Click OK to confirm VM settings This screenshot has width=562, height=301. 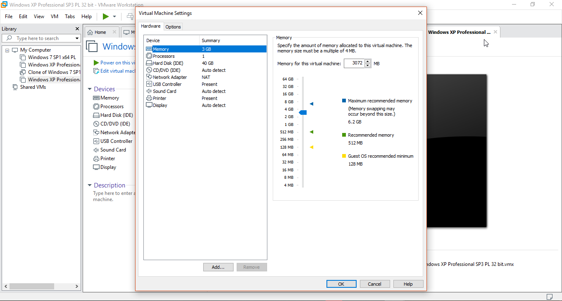point(341,284)
